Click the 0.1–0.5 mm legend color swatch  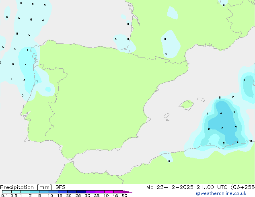coord(7,192)
